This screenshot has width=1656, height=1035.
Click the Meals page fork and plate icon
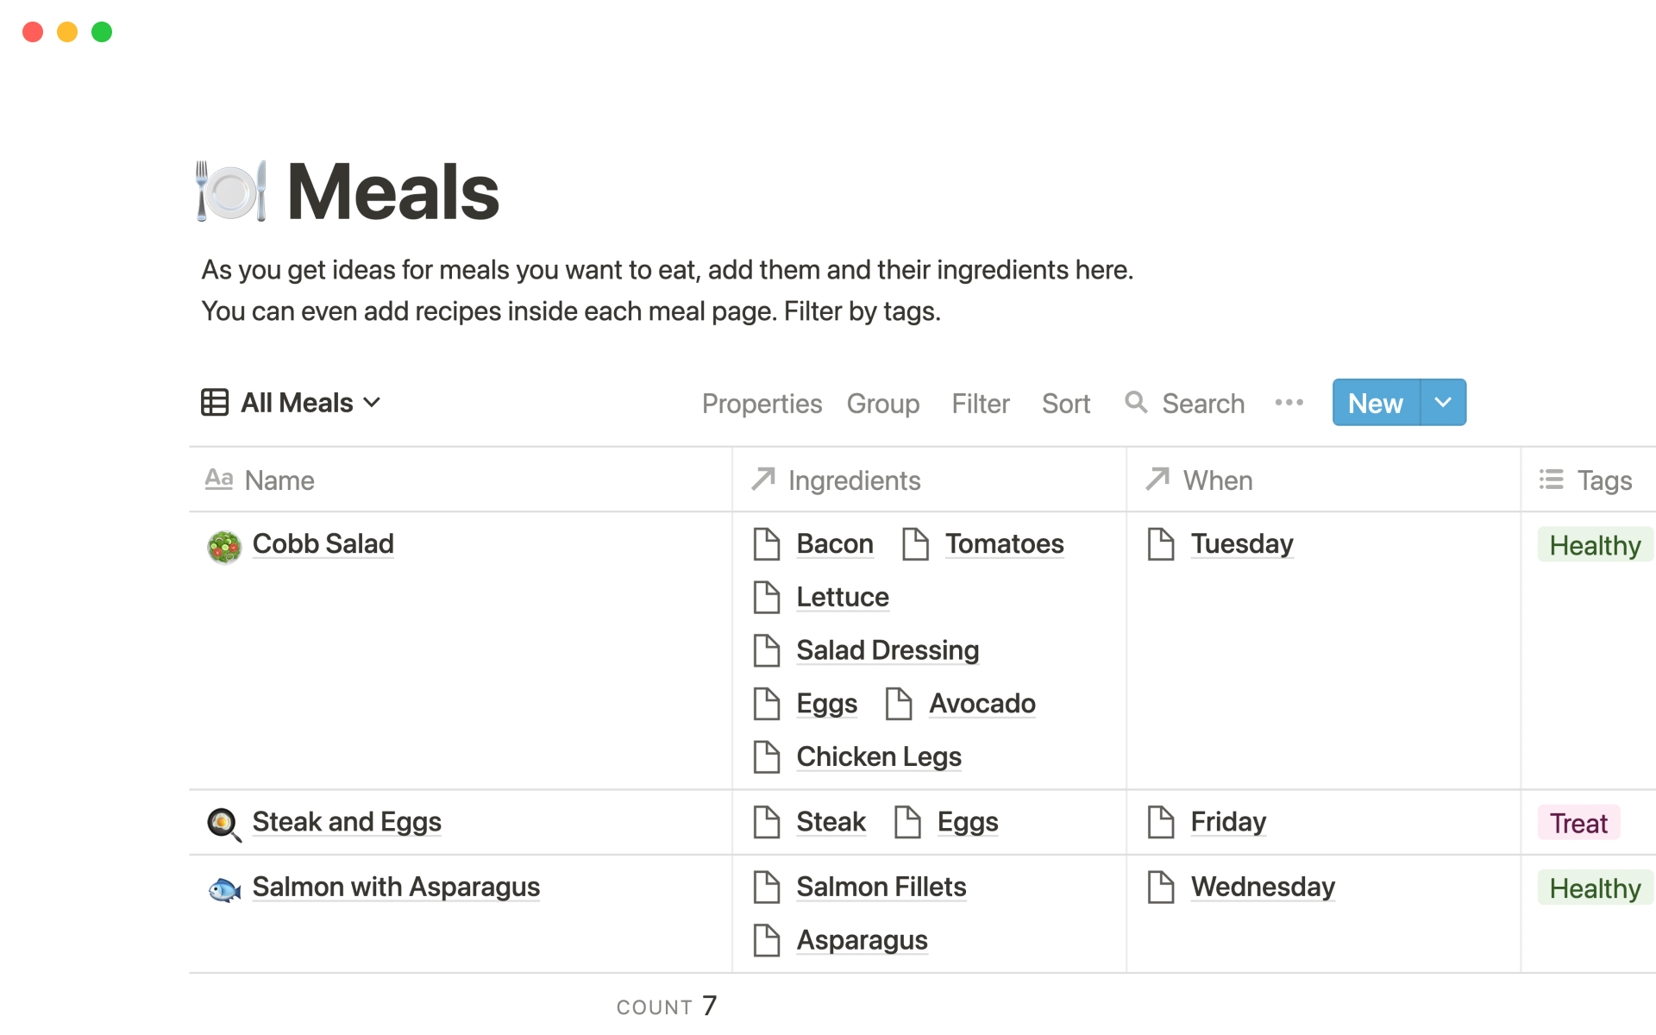pos(227,191)
